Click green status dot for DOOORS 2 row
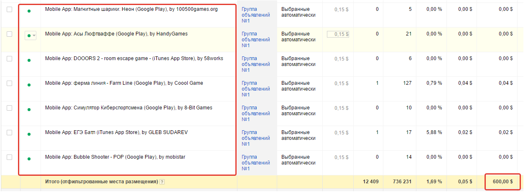528x195 pixels. pos(29,60)
